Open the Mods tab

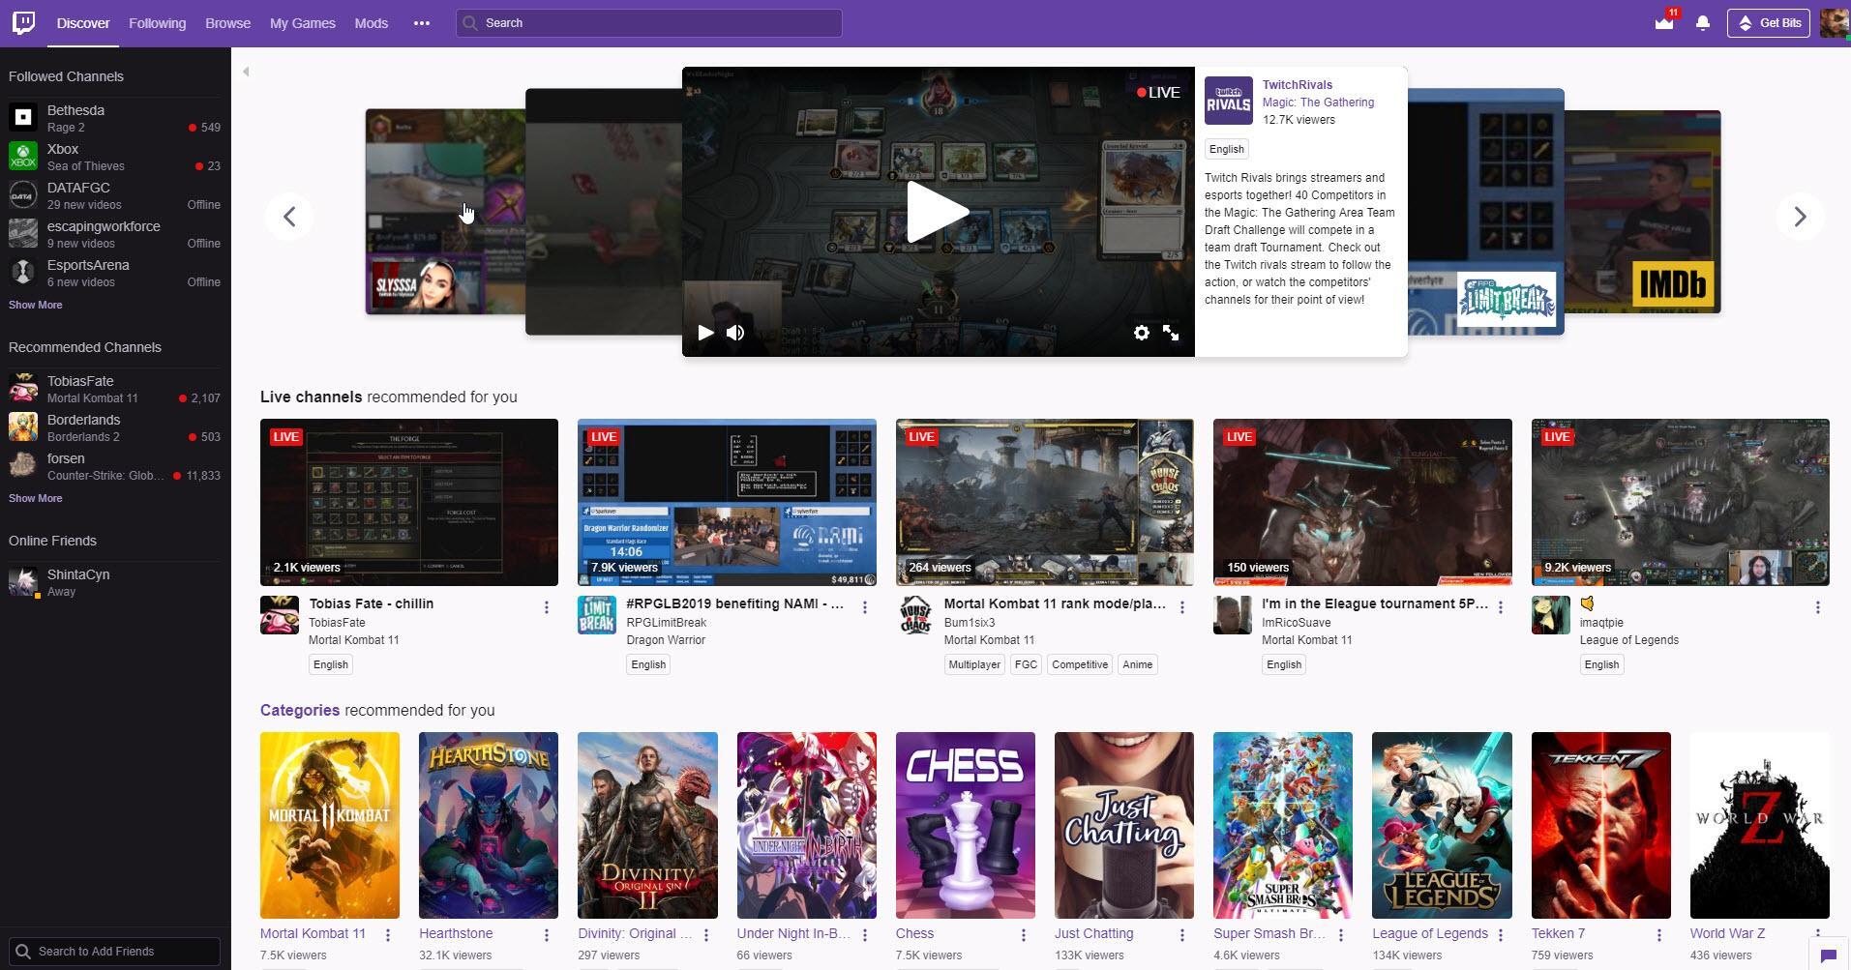coord(371,23)
